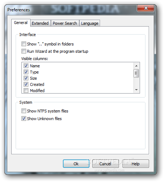164x182 pixels.
Task: Uncheck the Name column checkbox
Action: pos(26,66)
